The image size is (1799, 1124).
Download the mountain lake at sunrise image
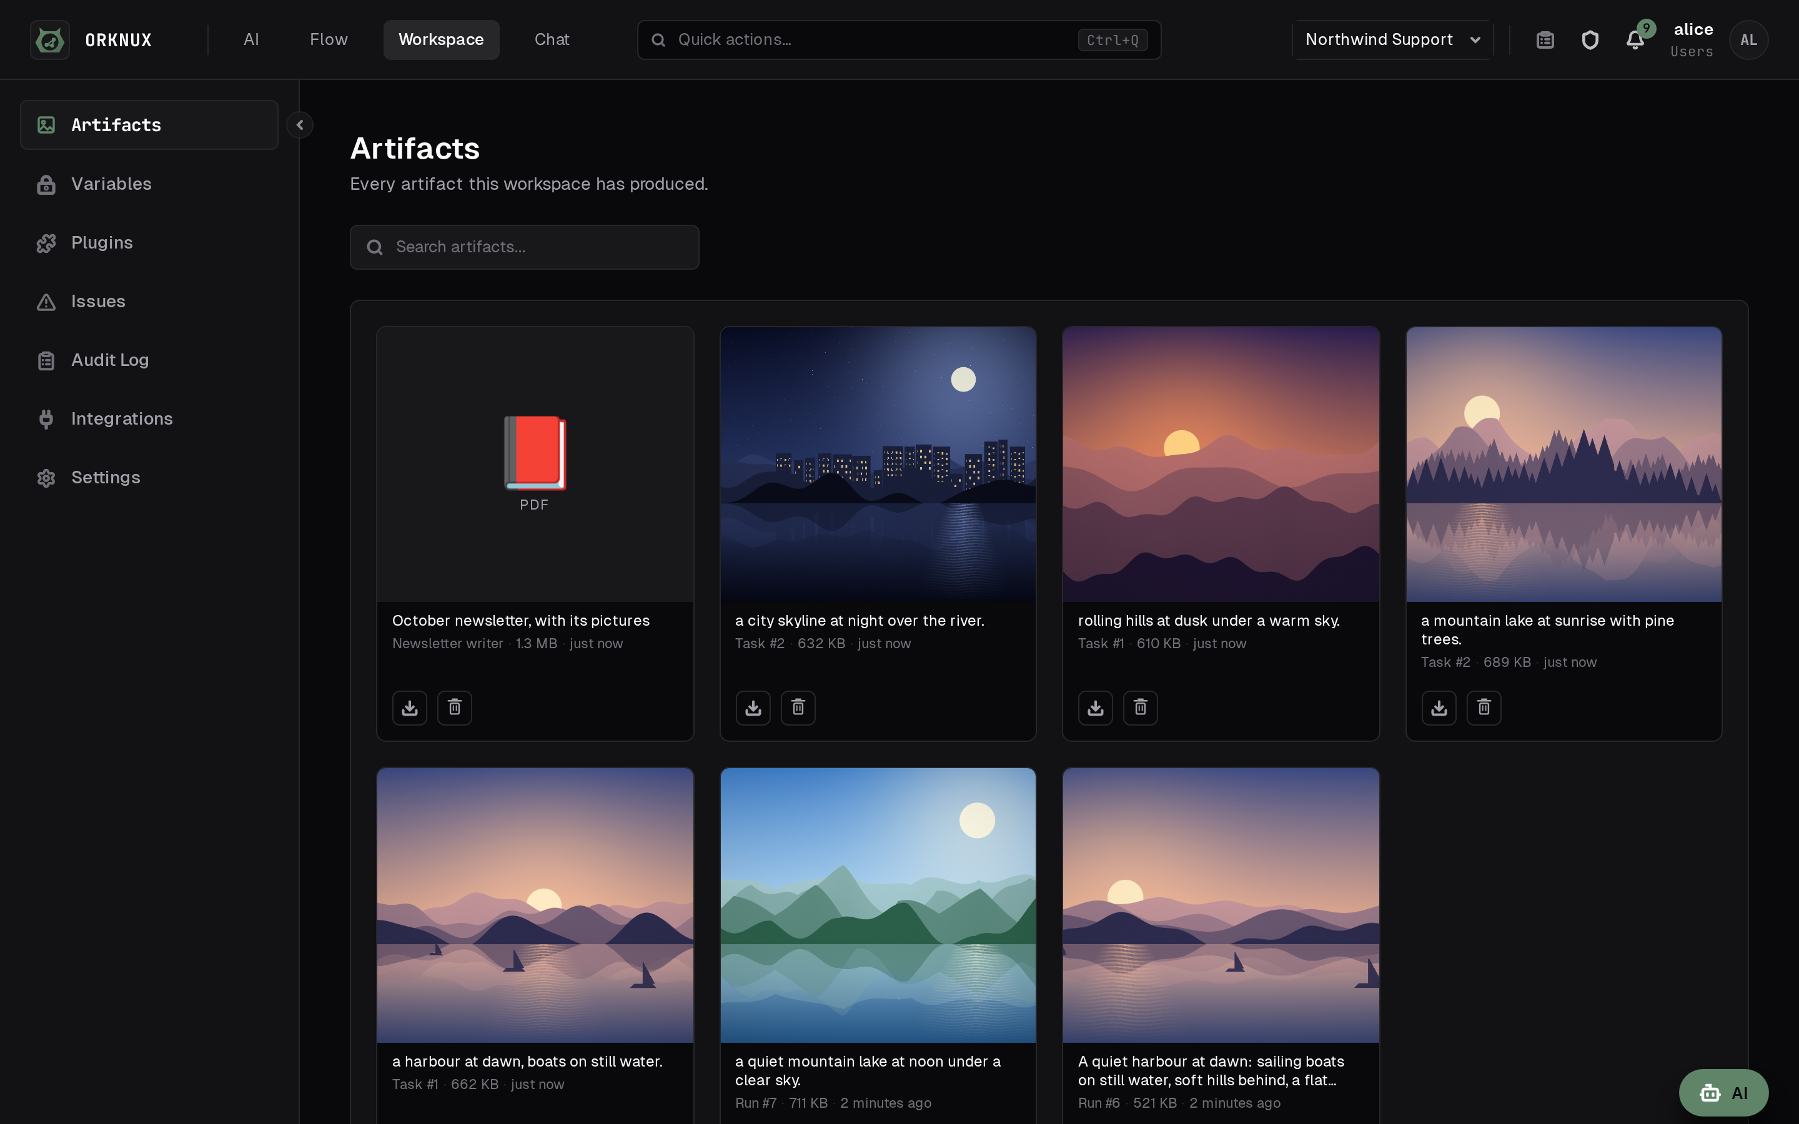point(1439,707)
